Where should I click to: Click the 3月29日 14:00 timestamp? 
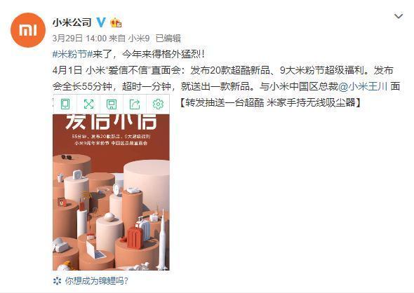click(79, 39)
